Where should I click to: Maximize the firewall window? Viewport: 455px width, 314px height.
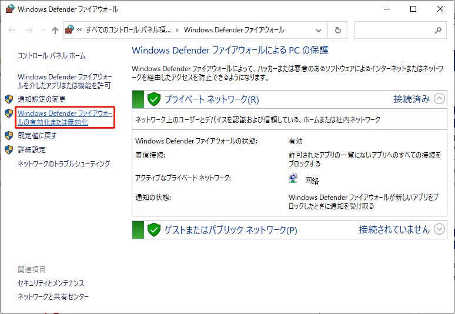pos(413,9)
